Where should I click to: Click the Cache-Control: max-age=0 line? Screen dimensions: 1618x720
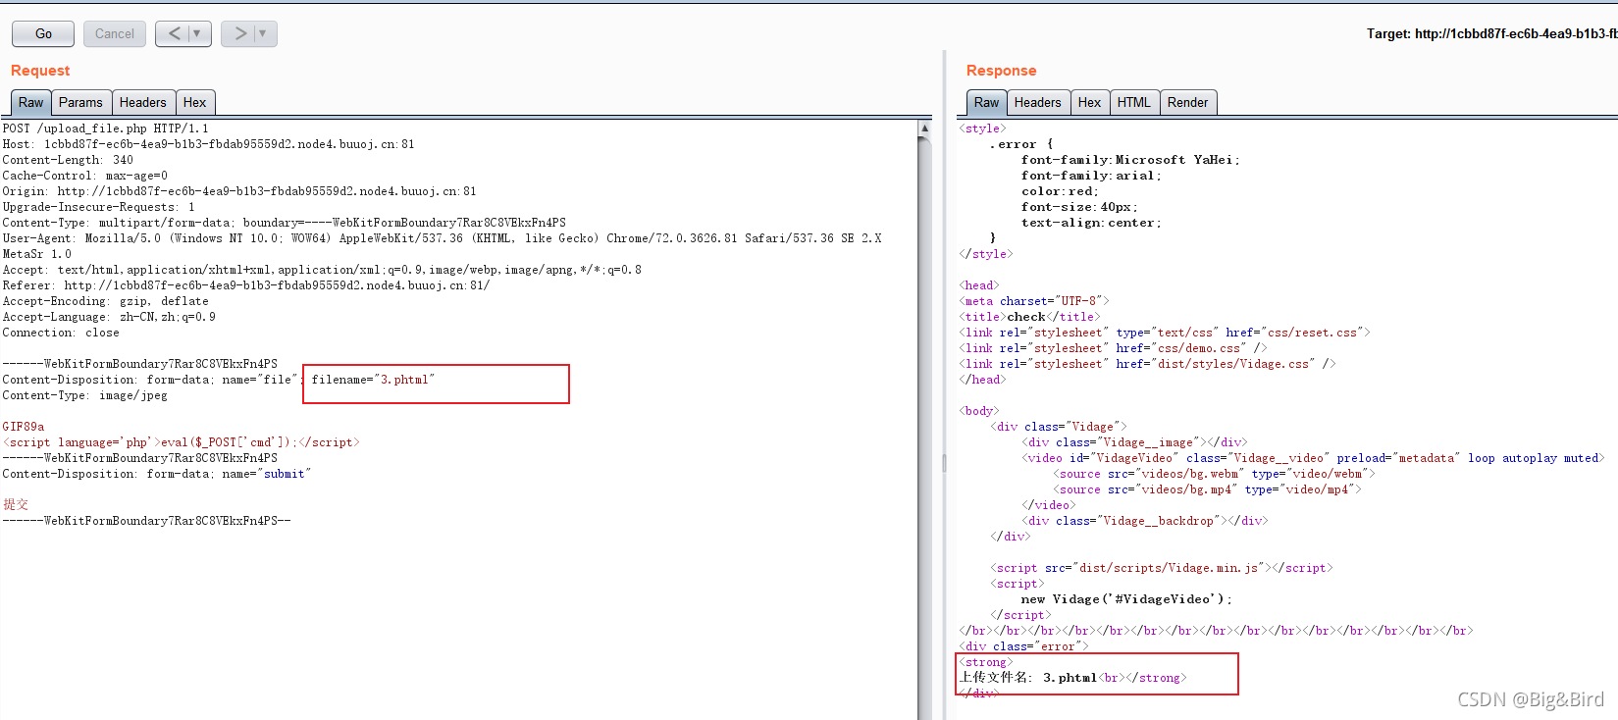pyautogui.click(x=85, y=176)
